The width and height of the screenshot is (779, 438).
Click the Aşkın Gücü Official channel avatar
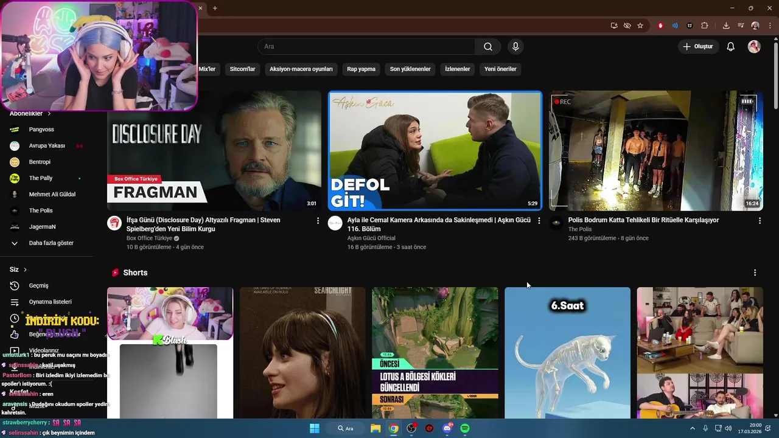pyautogui.click(x=335, y=223)
